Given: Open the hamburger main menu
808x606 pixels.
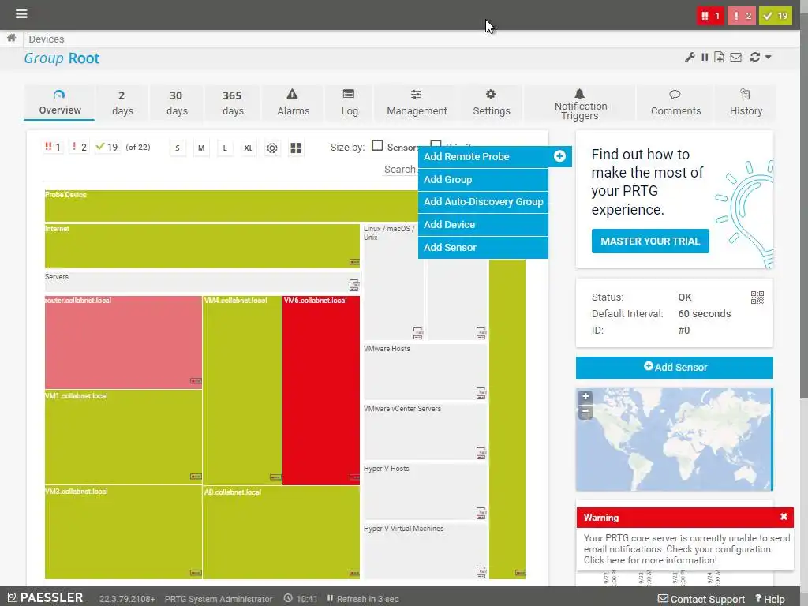Looking at the screenshot, I should pos(21,13).
